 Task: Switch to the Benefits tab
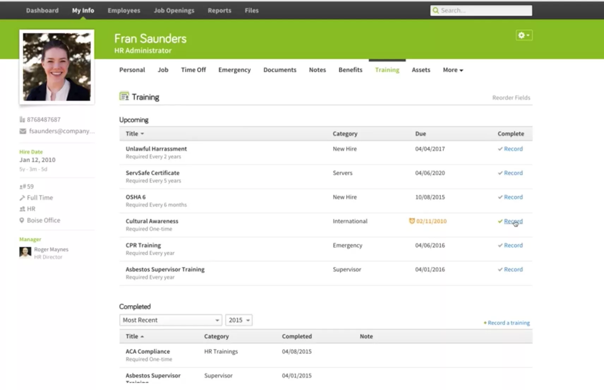click(x=350, y=70)
